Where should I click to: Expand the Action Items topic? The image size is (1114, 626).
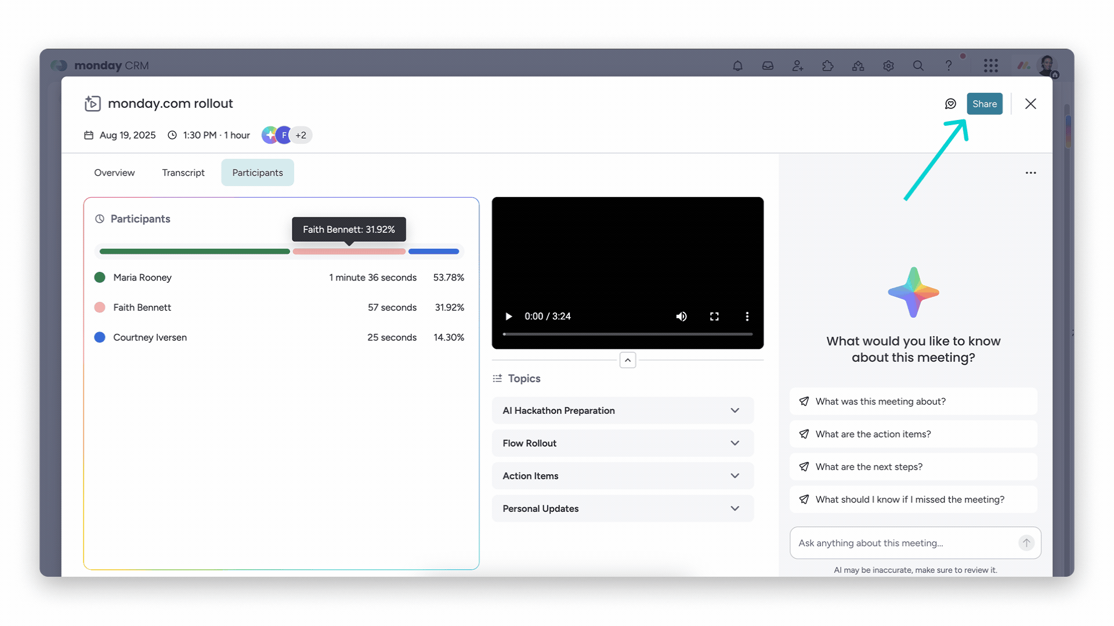point(623,476)
